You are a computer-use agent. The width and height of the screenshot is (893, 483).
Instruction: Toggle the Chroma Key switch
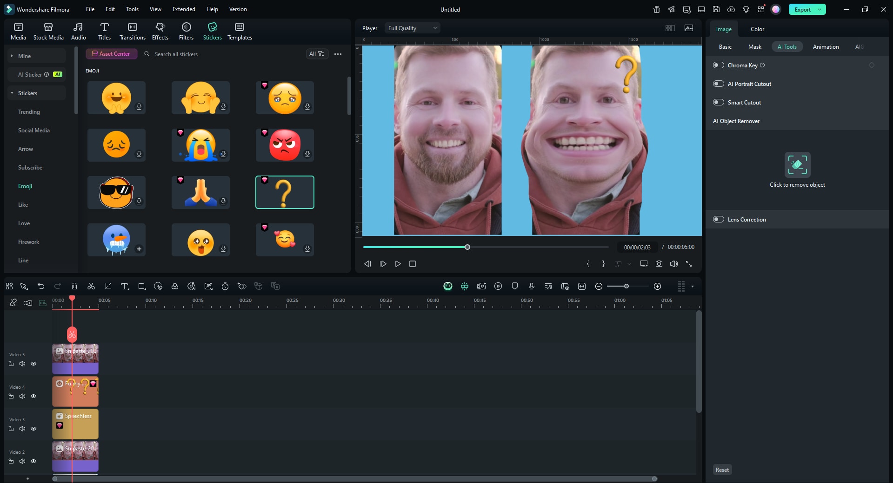719,65
